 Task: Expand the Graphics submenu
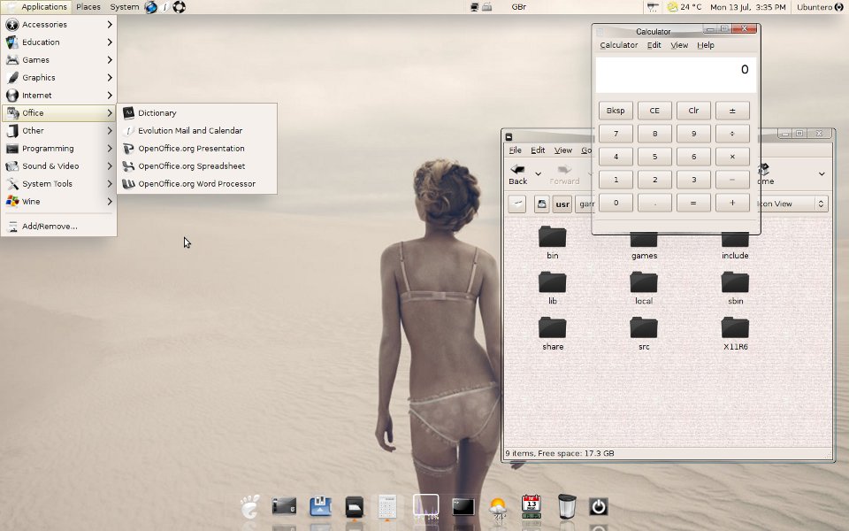pos(58,78)
